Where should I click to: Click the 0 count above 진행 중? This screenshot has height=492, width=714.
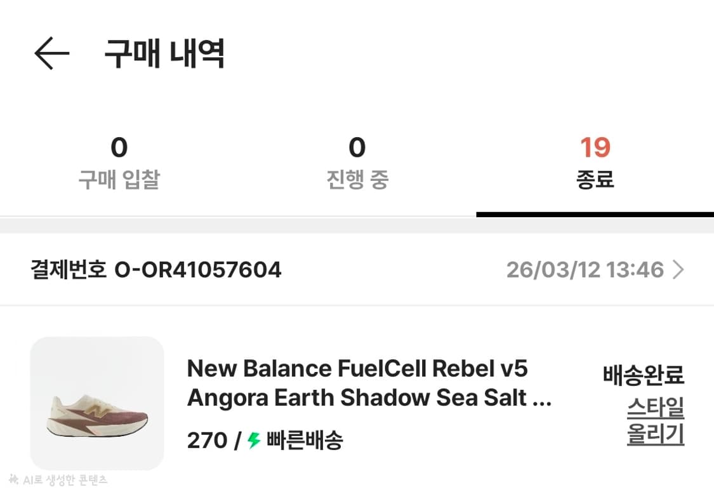(357, 148)
